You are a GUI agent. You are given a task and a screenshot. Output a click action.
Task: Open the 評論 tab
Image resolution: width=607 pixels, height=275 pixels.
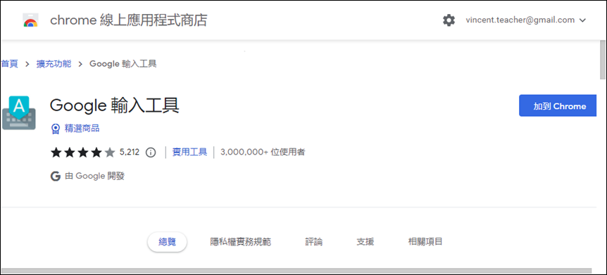(x=313, y=242)
